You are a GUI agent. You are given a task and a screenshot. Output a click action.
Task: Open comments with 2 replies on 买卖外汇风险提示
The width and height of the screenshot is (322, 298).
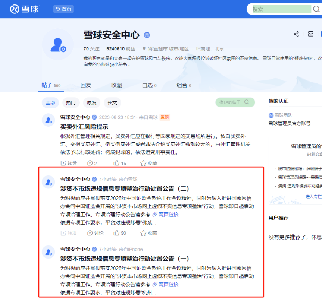92,163
